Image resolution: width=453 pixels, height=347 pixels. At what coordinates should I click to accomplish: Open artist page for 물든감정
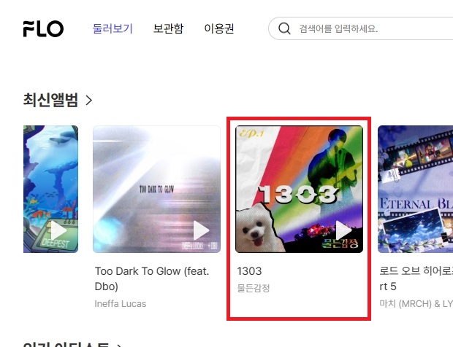(x=254, y=288)
